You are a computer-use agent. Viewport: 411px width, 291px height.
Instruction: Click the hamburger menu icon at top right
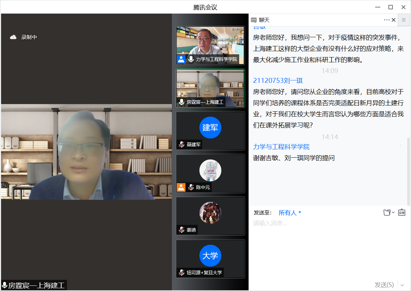(x=404, y=20)
